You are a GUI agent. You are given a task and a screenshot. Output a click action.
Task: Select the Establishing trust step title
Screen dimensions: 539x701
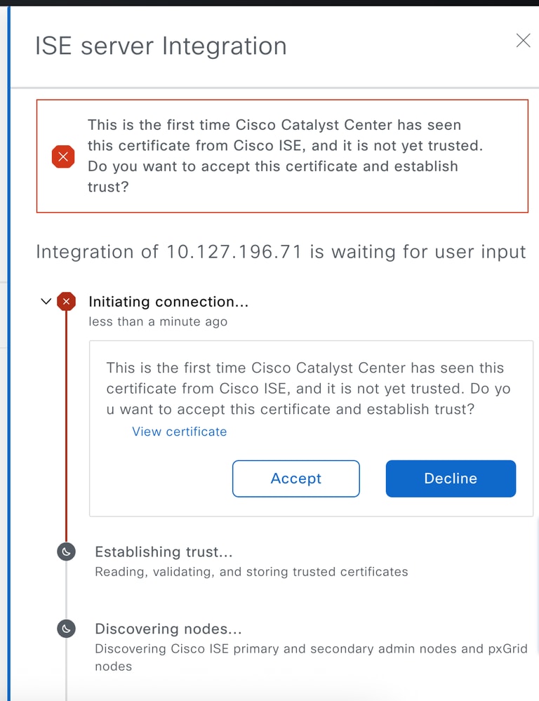164,552
